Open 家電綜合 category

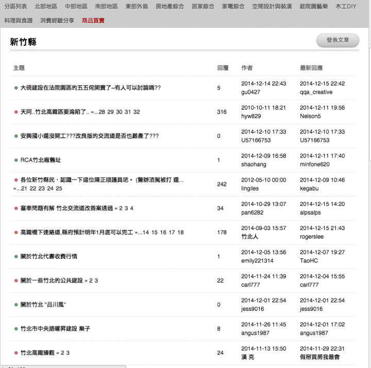[233, 6]
